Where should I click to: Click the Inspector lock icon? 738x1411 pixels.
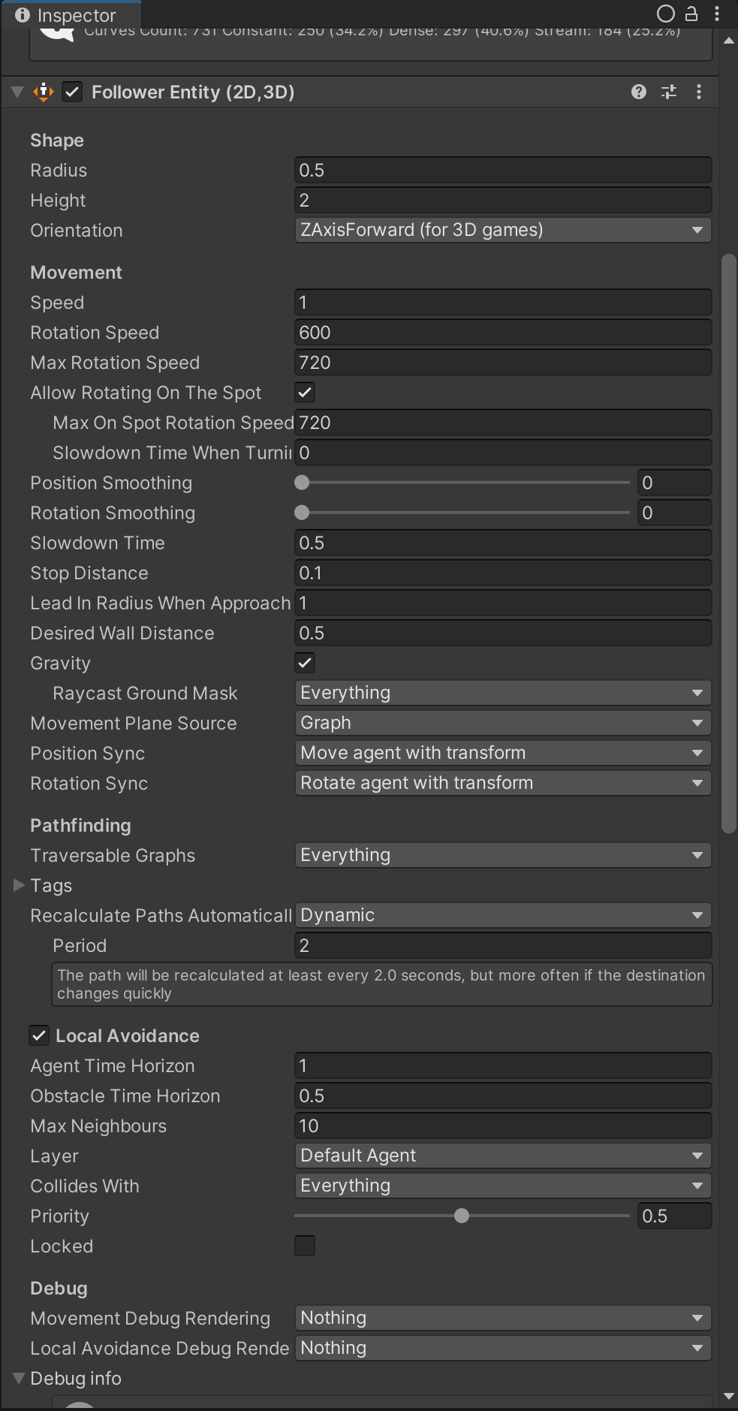691,14
